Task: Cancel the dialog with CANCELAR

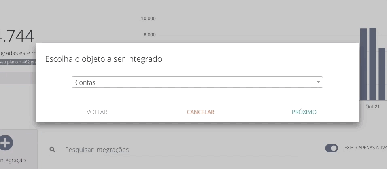Action: tap(200, 112)
